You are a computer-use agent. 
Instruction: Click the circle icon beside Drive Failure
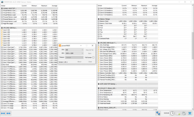click(99, 97)
